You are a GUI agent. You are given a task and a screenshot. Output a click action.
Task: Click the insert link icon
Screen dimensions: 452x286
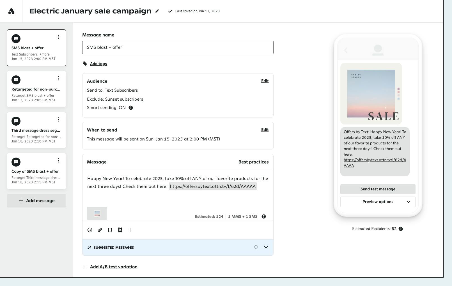100,230
